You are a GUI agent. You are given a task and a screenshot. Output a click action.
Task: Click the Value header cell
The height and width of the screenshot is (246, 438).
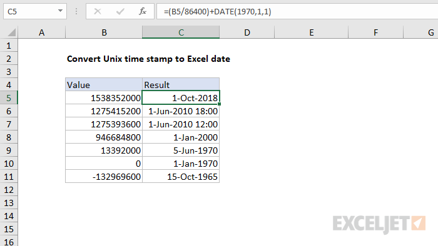tap(104, 85)
